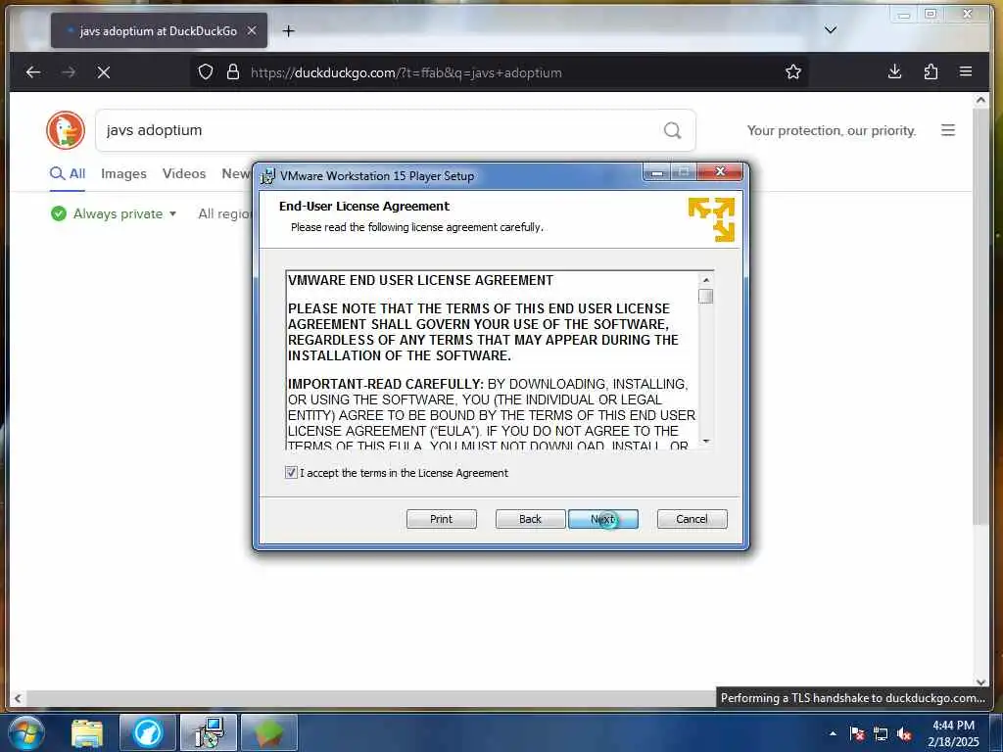Close the VMware setup dialog
This screenshot has height=752, width=1003.
pyautogui.click(x=720, y=171)
